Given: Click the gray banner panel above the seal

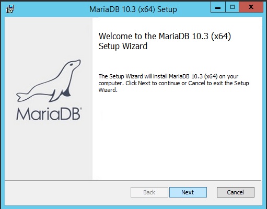Looking at the screenshot, I should pyautogui.click(x=49, y=38).
